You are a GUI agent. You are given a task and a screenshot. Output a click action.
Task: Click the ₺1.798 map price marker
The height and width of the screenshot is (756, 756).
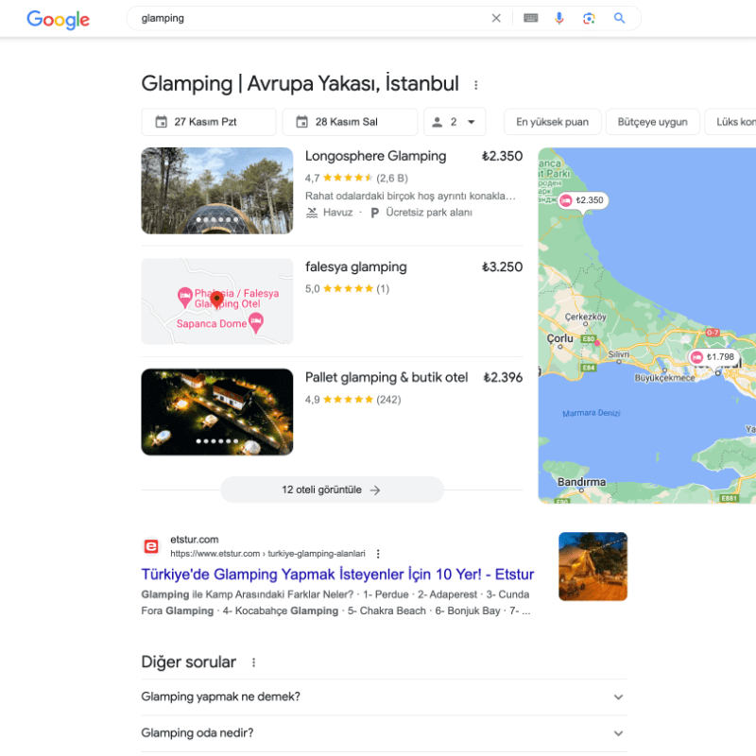coord(714,357)
